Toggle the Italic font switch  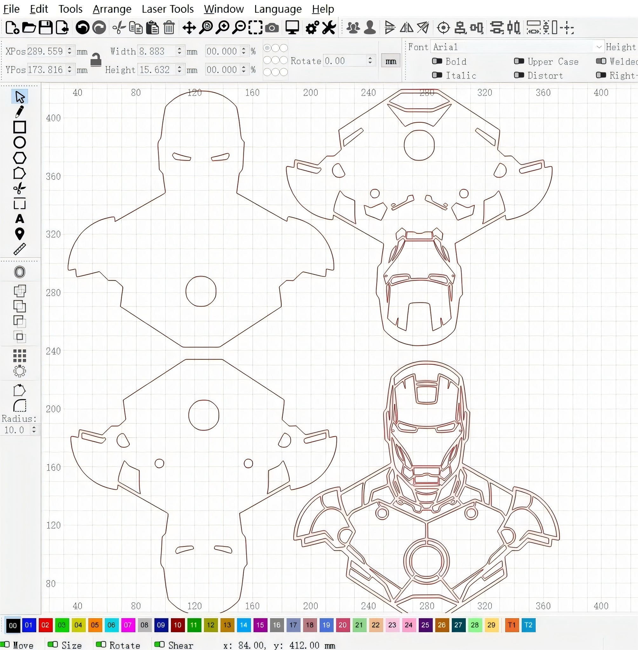(x=437, y=75)
